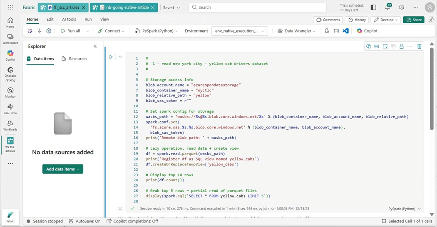437x227 pixels.
Task: Click the Monitor icon in left navigation
Action: click(x=10, y=92)
